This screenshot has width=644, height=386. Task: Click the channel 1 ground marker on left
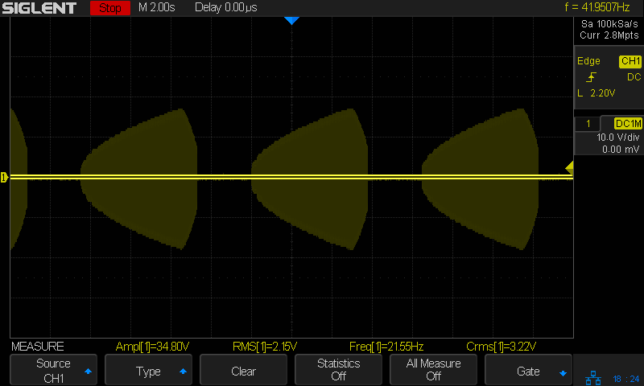click(x=4, y=177)
